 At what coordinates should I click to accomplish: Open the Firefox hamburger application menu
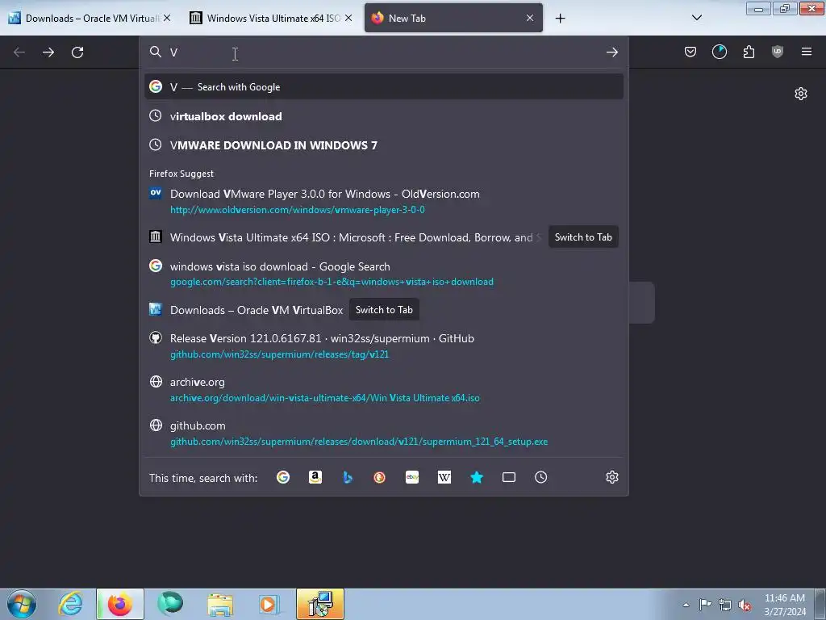(807, 52)
